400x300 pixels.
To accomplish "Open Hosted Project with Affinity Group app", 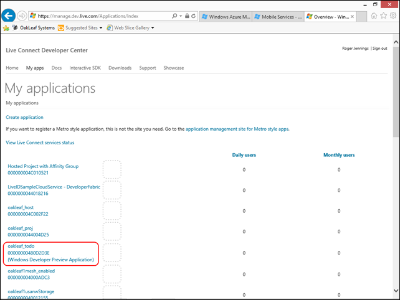I will 43,166.
